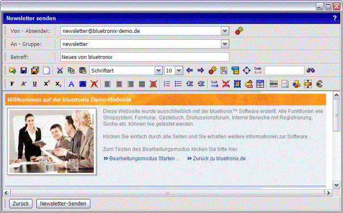Click the scissors cut icon
This screenshot has height=213, width=343.
coord(60,70)
